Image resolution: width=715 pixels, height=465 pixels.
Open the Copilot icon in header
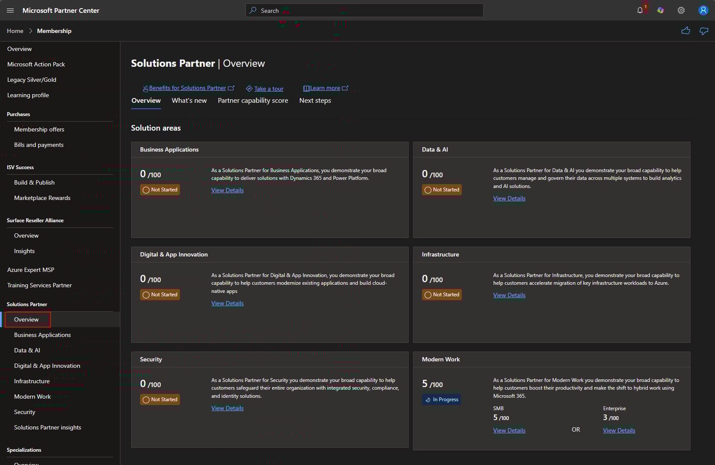[x=661, y=10]
